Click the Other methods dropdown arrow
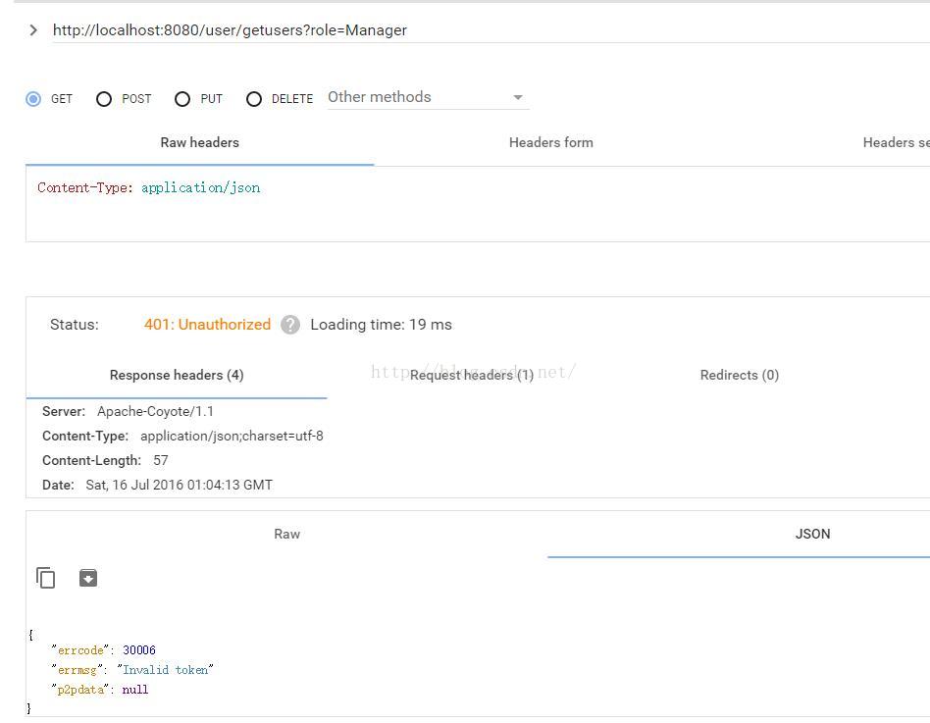 [518, 97]
